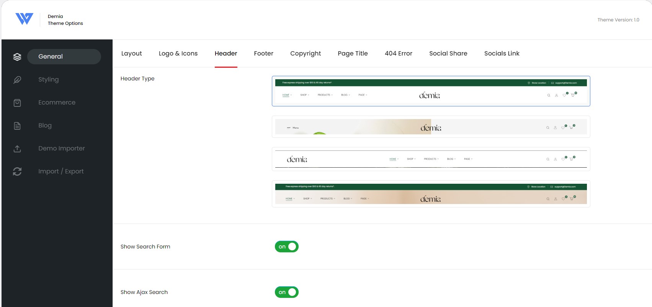Open the Socials Link tab
The image size is (652, 307).
coord(502,54)
